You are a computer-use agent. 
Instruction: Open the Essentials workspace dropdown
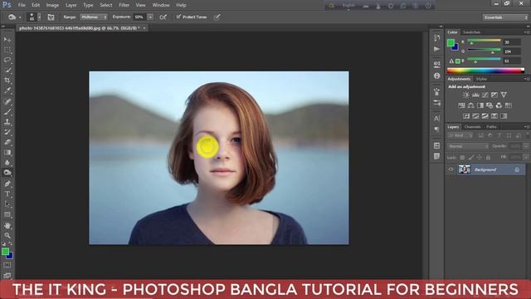(x=505, y=17)
